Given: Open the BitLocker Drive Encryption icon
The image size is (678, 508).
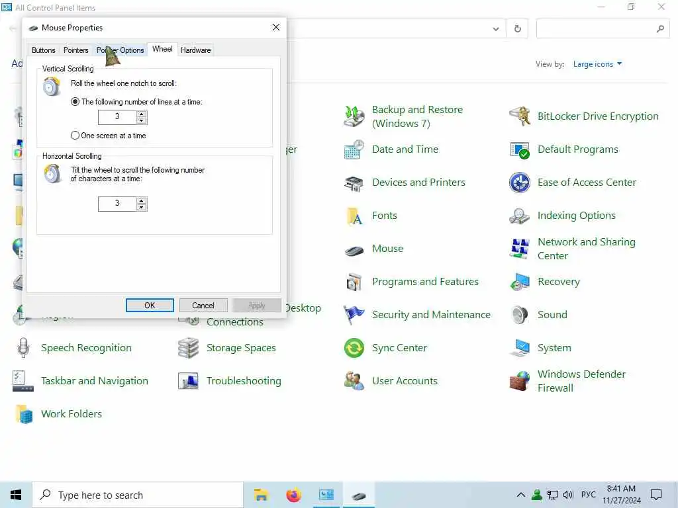Looking at the screenshot, I should coord(519,116).
